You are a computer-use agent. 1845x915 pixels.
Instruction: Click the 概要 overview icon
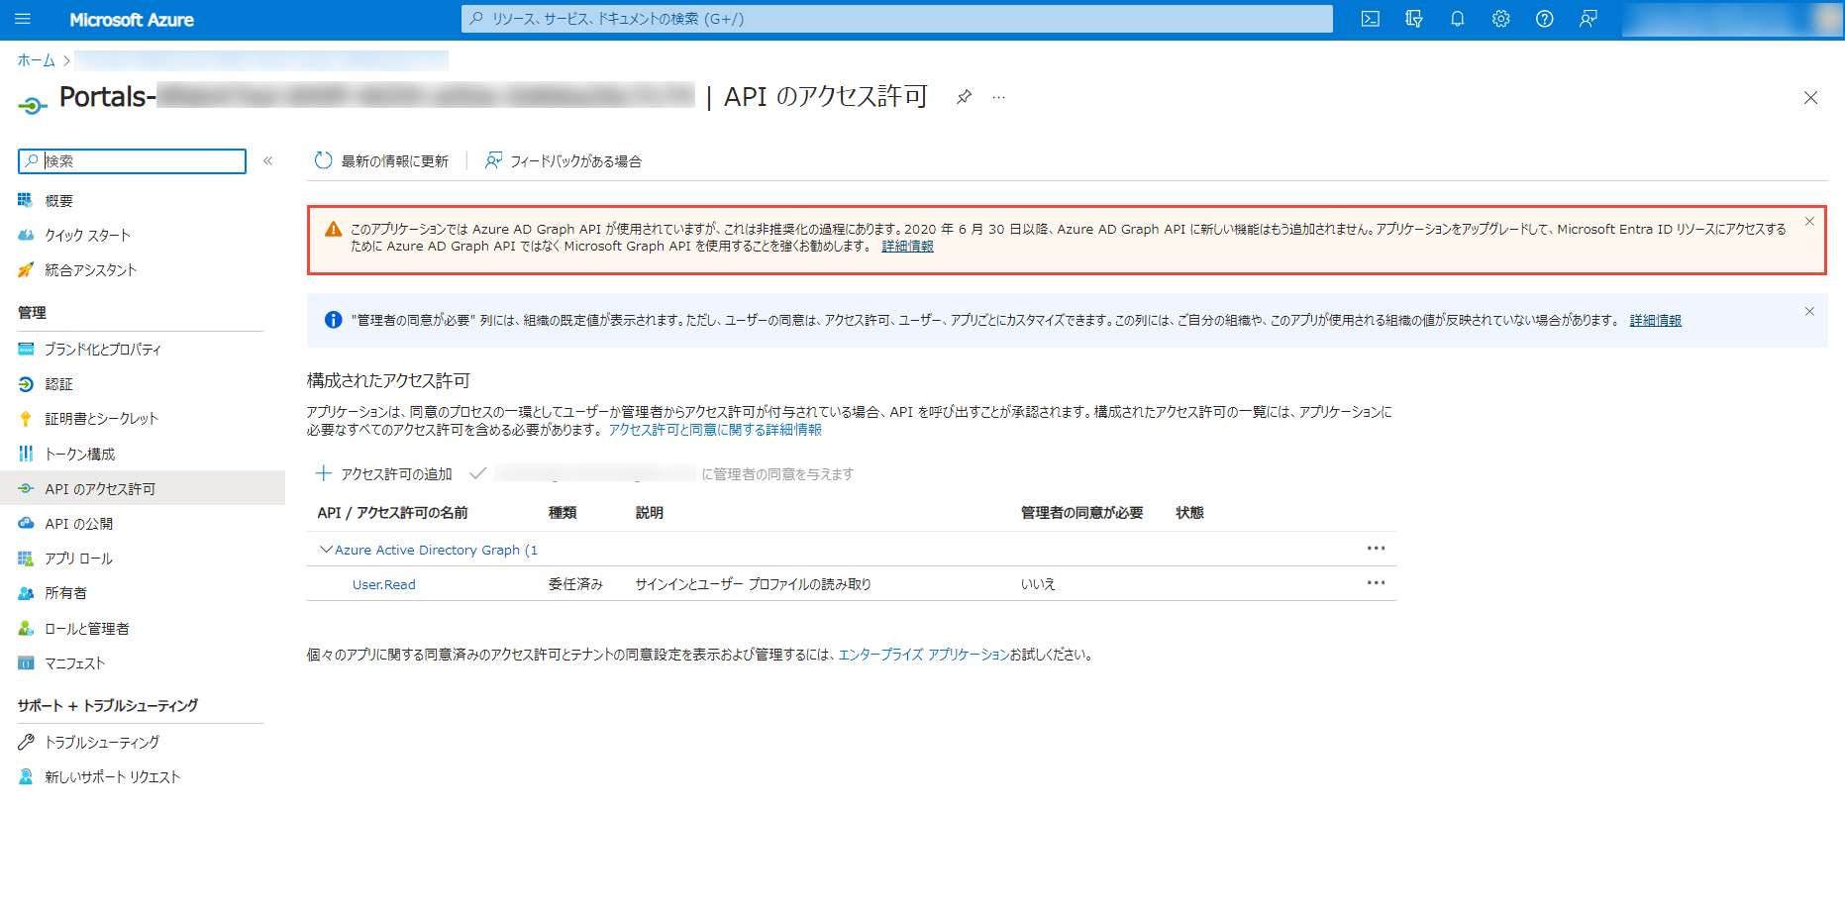[26, 200]
